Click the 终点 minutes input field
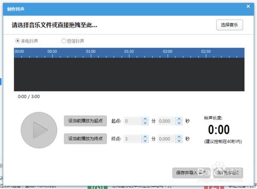Viewport: 257px width, 189px height. coord(133,139)
